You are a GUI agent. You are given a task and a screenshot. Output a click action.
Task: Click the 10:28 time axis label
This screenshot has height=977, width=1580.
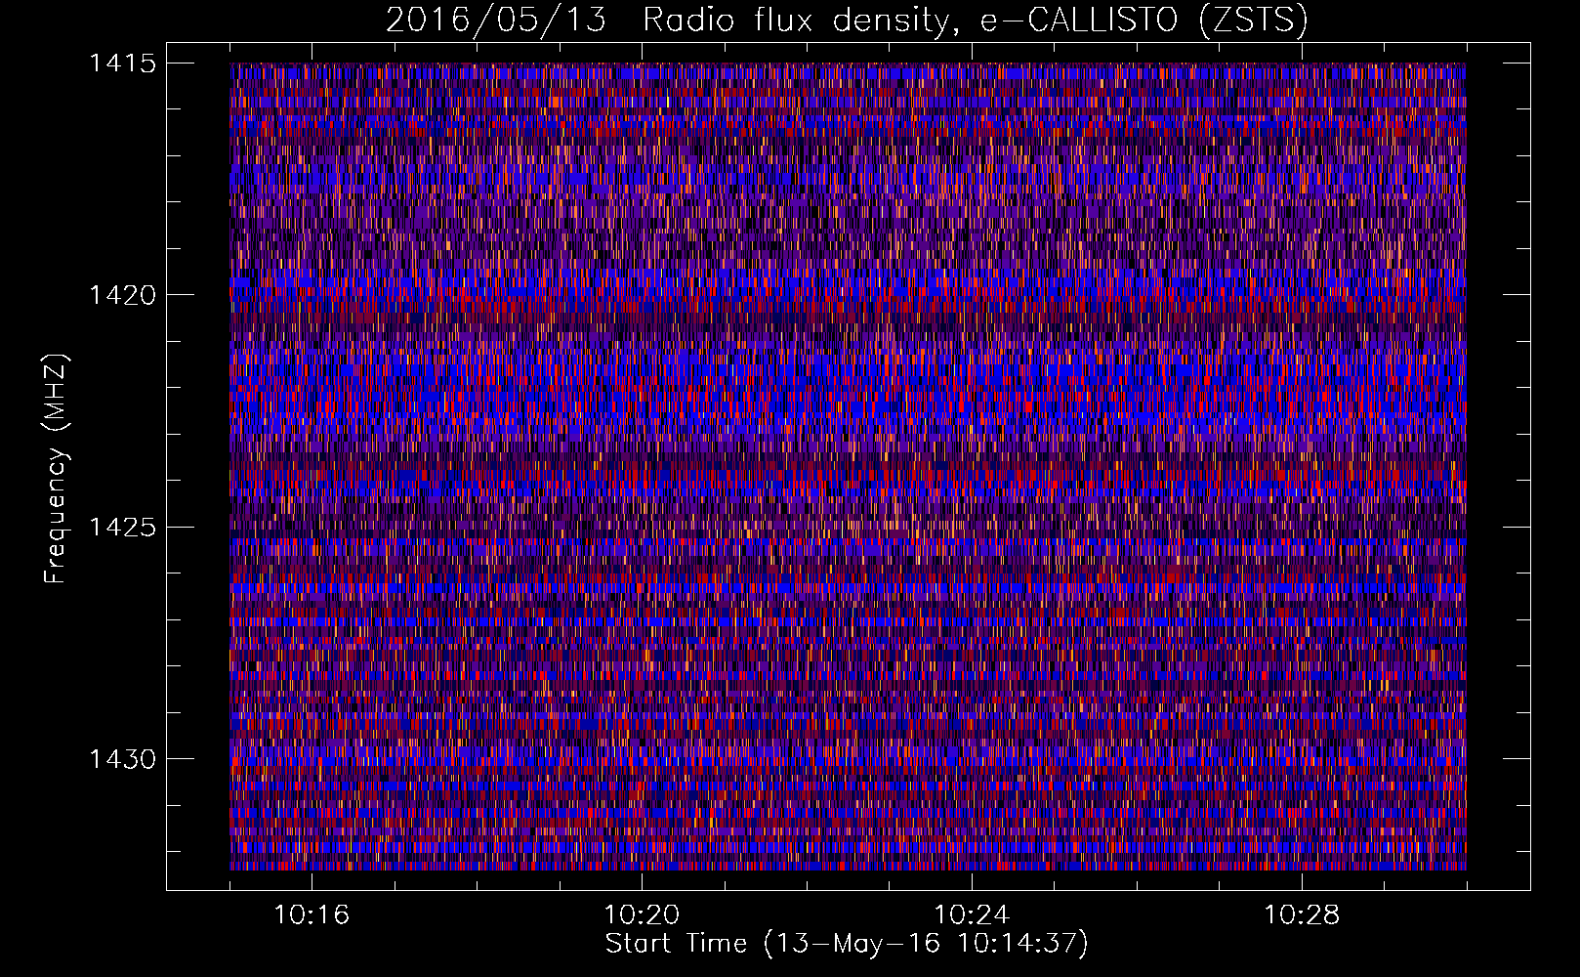[1302, 915]
